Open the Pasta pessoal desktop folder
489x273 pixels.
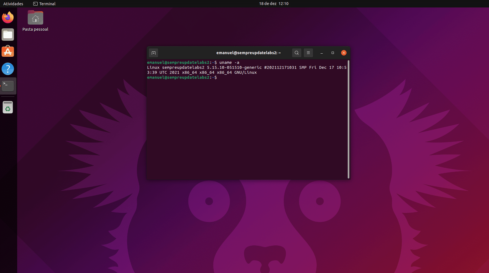tap(35, 21)
